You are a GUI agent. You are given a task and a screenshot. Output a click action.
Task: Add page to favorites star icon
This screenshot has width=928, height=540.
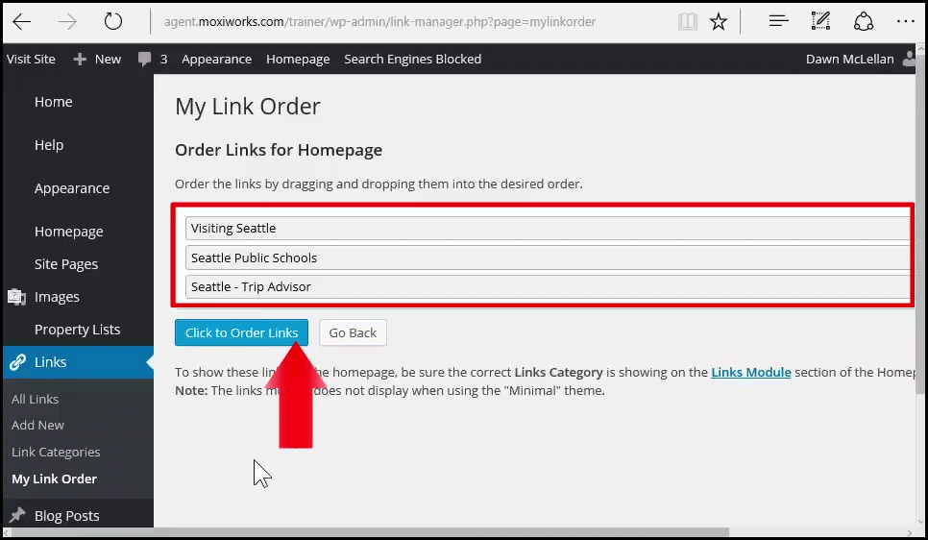pos(719,21)
